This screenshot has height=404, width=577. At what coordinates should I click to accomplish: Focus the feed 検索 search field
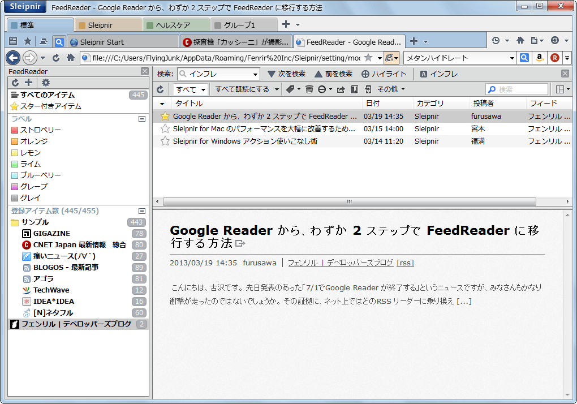tap(518, 89)
